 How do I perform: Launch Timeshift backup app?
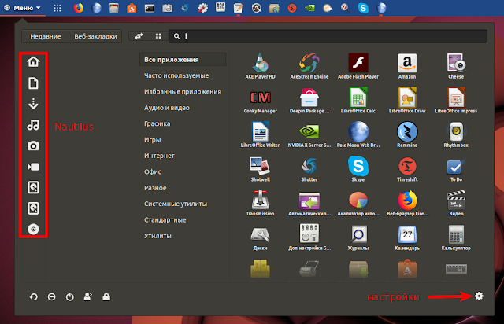click(x=407, y=169)
